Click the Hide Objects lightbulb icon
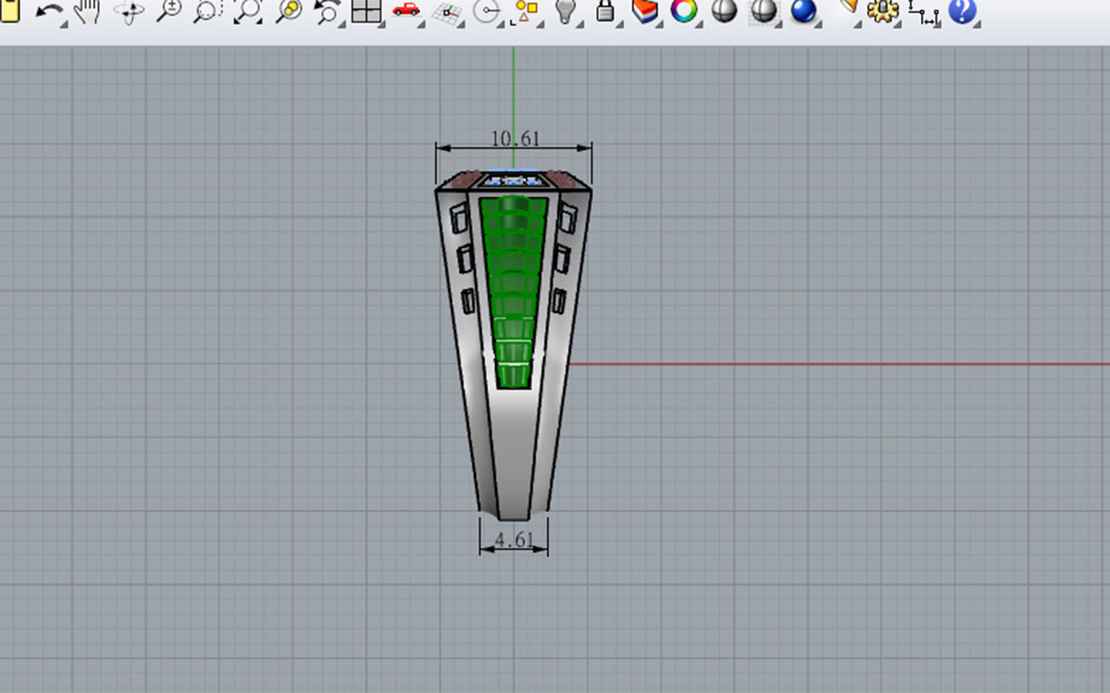Screen dimensions: 1110x693 565,11
